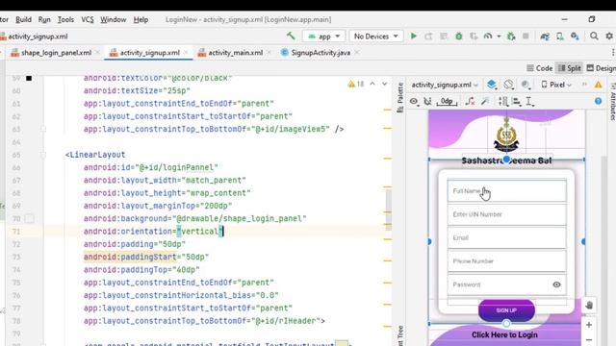Screen dimensions: 616x346
Task: Click the night mode/theme icon in design toolbar
Action: point(526,85)
